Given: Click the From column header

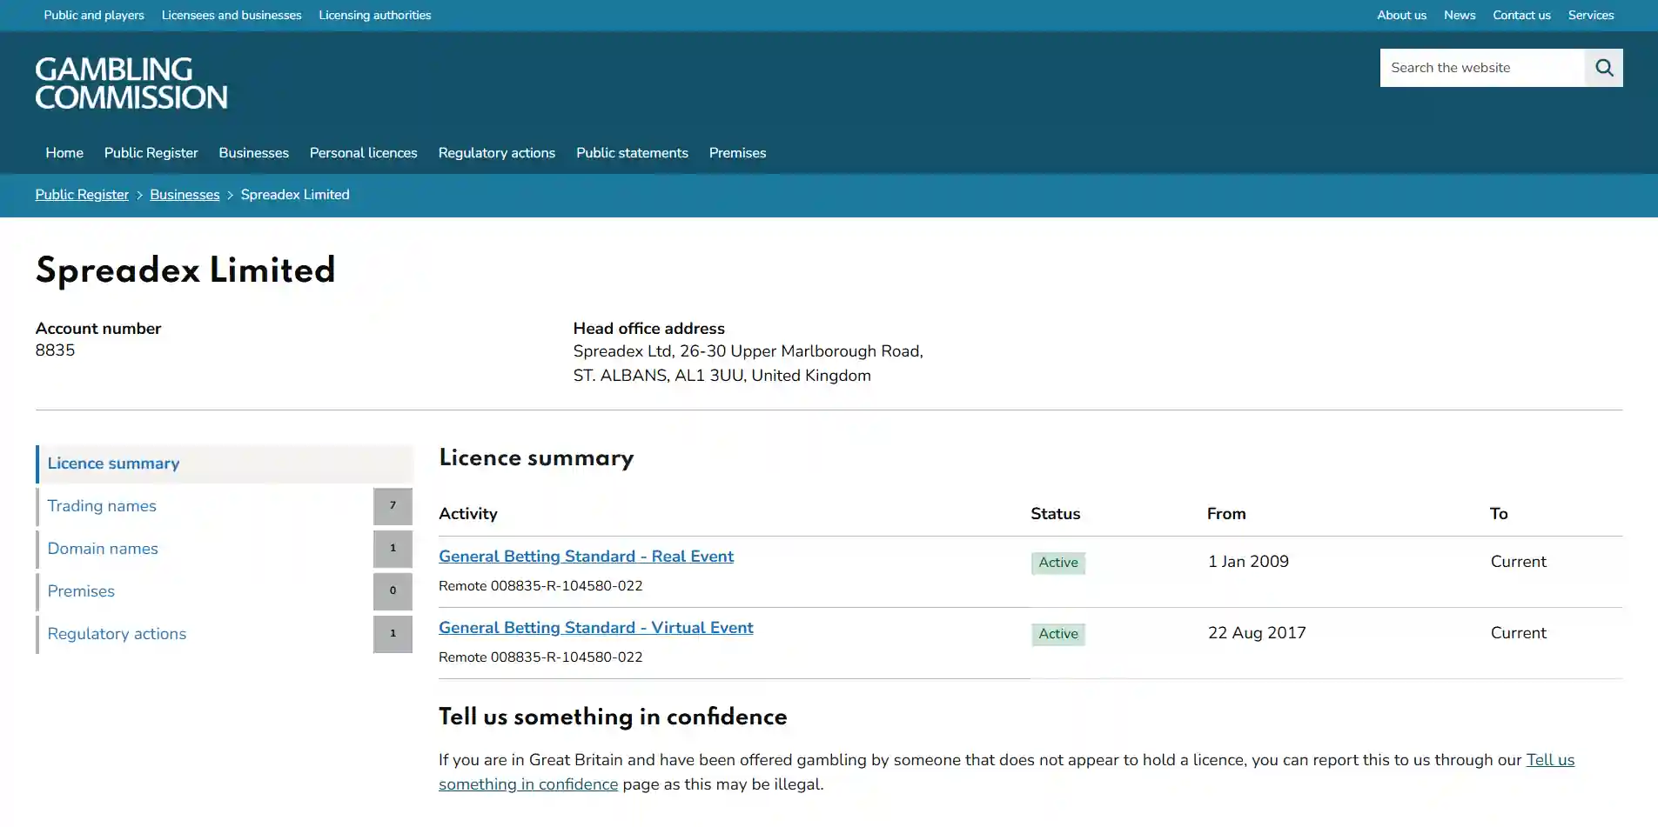Looking at the screenshot, I should 1226,514.
